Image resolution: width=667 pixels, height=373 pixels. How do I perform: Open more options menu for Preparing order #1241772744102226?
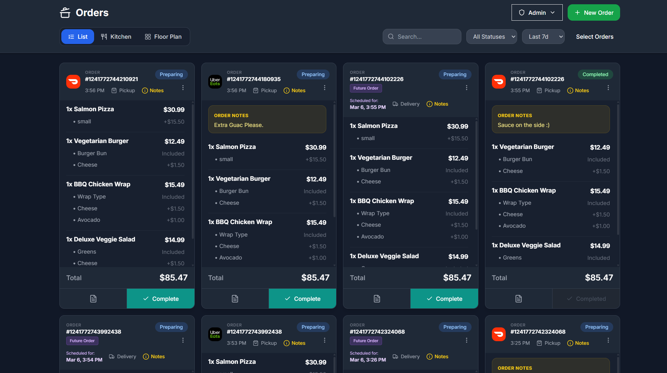[x=467, y=88]
